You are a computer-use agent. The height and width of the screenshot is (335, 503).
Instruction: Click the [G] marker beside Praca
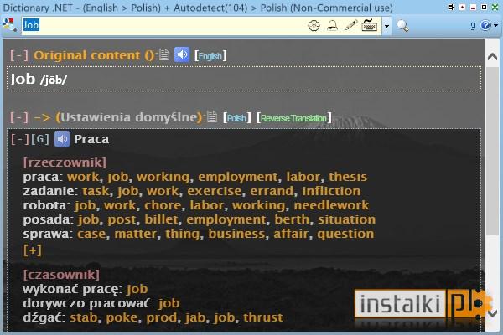(x=40, y=139)
